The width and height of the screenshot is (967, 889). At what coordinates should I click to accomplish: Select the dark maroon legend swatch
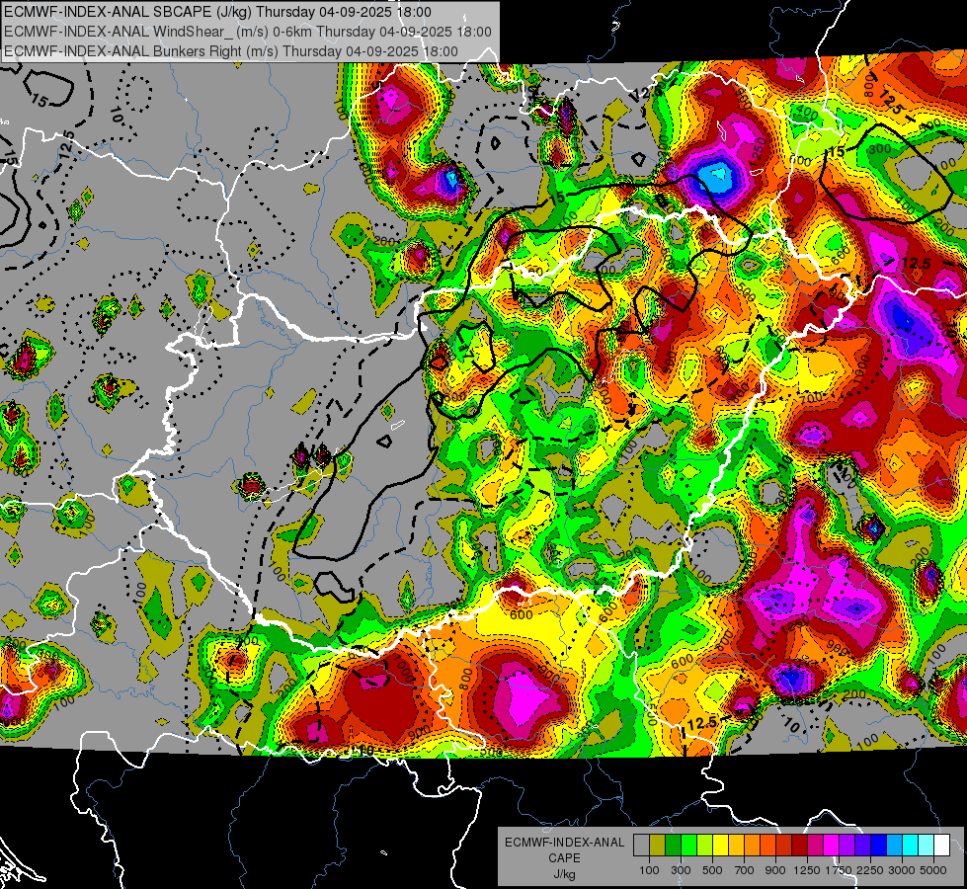click(x=800, y=845)
